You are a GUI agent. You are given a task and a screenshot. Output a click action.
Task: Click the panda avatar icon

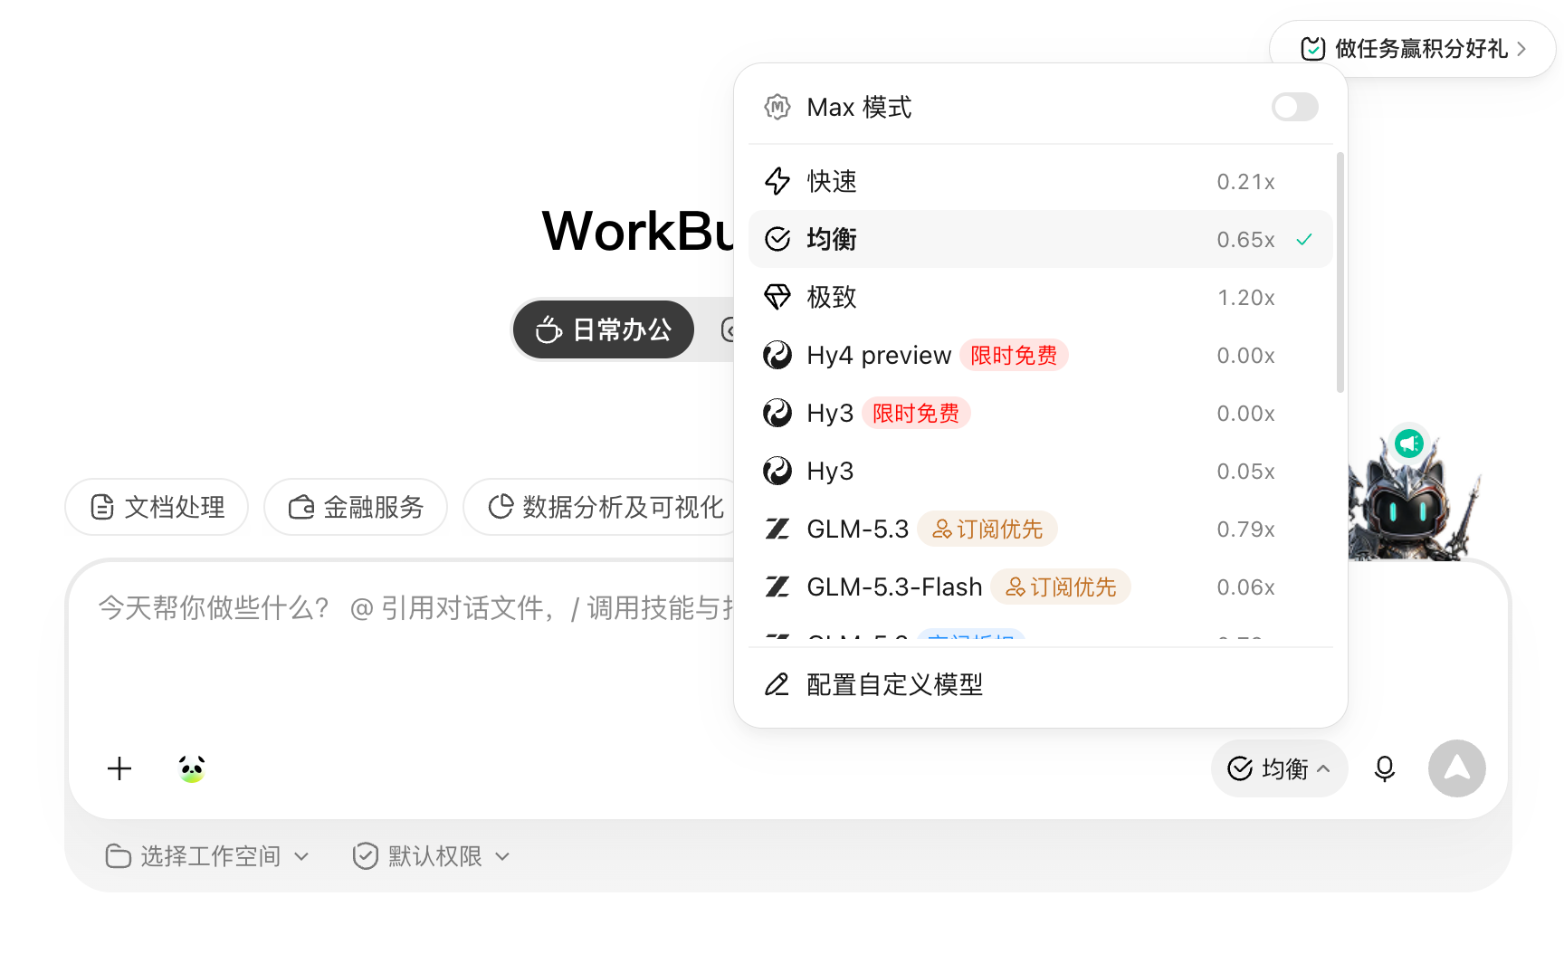point(192,768)
